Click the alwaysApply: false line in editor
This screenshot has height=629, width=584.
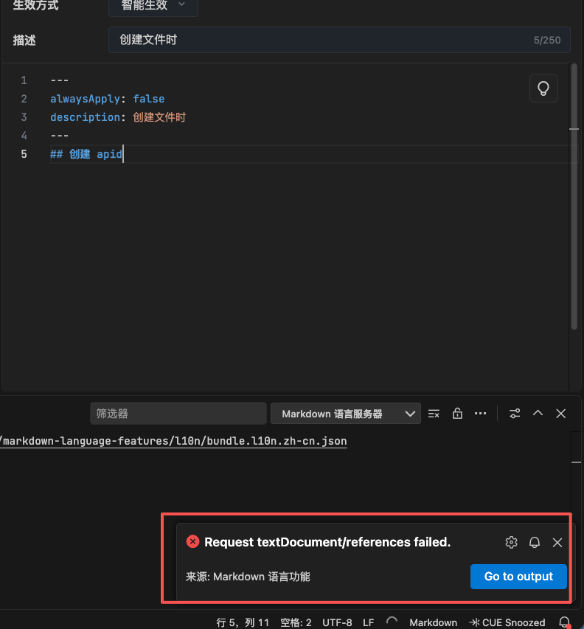(x=107, y=99)
